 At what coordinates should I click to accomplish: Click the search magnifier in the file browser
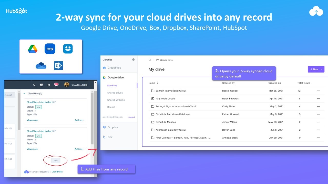point(150,60)
